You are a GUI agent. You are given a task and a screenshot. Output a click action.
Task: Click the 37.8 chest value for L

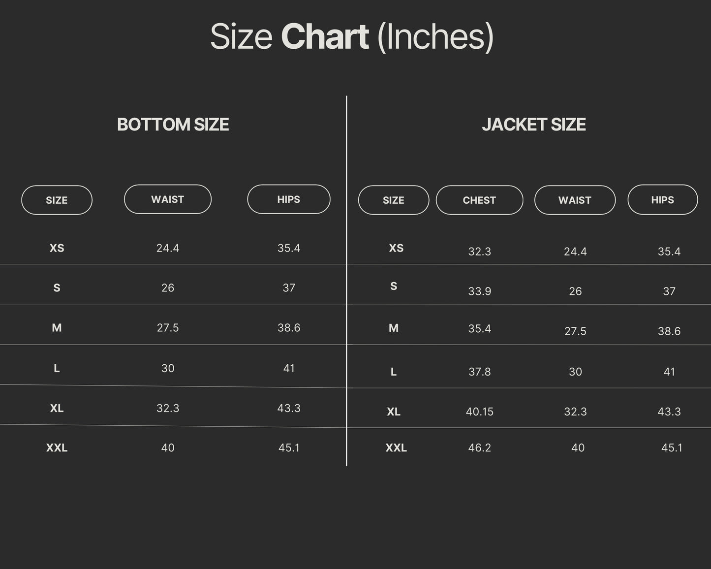pyautogui.click(x=479, y=372)
